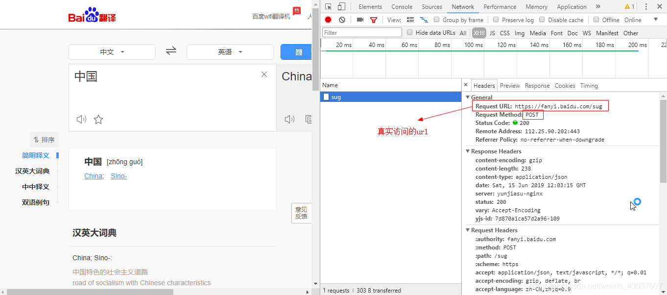667x295 pixels.
Task: Open the Performance tab
Action: coord(500,7)
